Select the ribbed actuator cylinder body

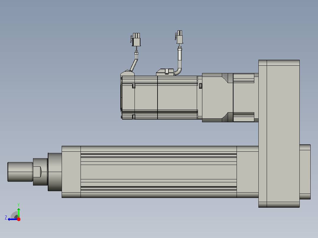[159, 172]
